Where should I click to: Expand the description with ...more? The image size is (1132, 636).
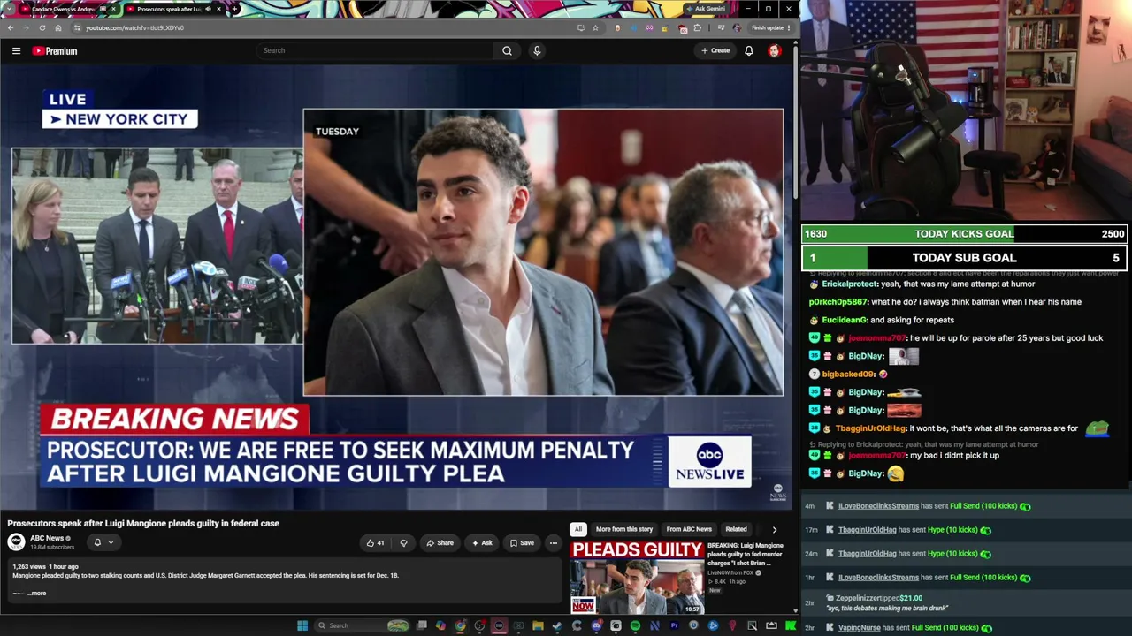coord(36,594)
